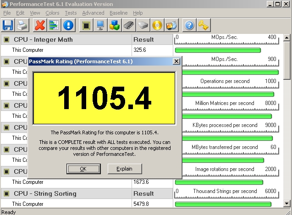Click green bar under Image rotations per second
The height and width of the screenshot is (215, 292).
pyautogui.click(x=219, y=182)
